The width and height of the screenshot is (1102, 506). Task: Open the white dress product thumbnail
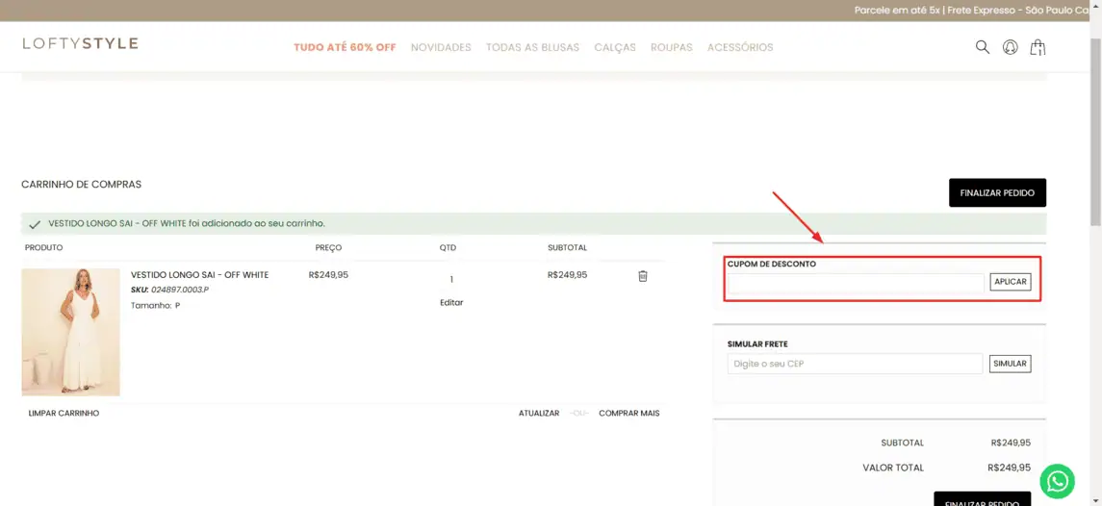click(71, 332)
